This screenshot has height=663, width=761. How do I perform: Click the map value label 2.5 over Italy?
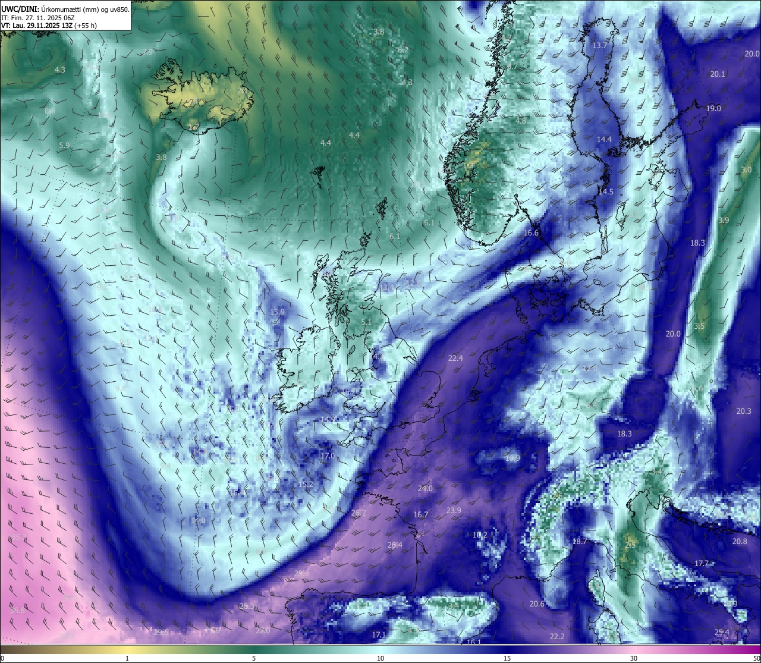(x=631, y=545)
